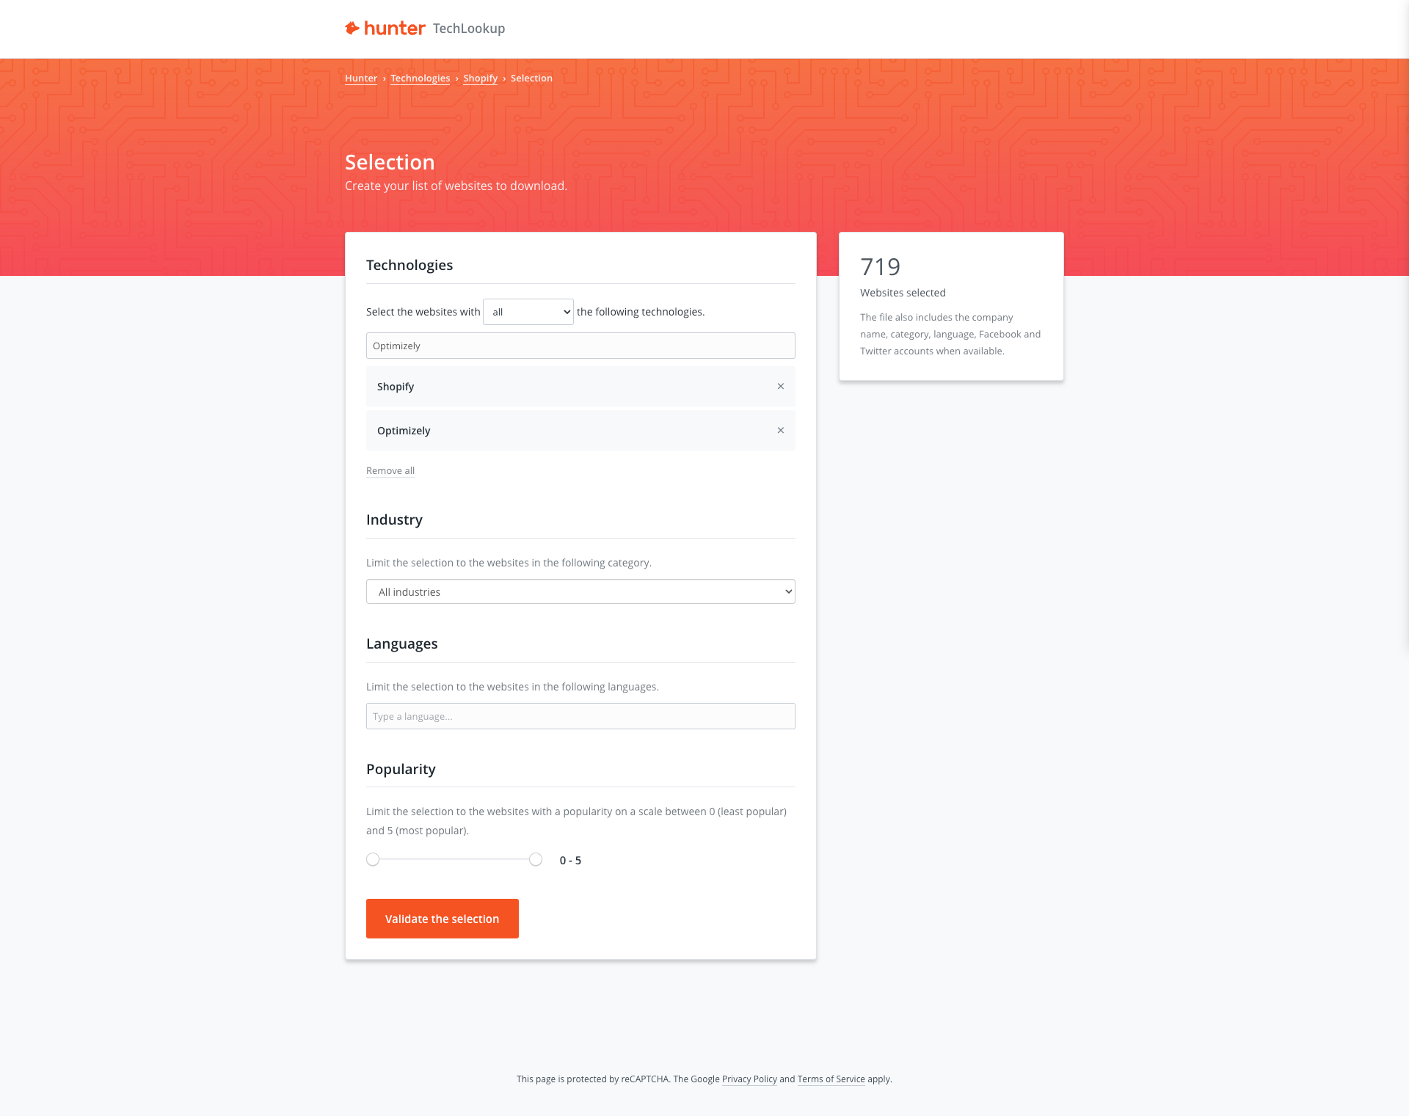
Task: Click Validate the selection button
Action: pos(442,918)
